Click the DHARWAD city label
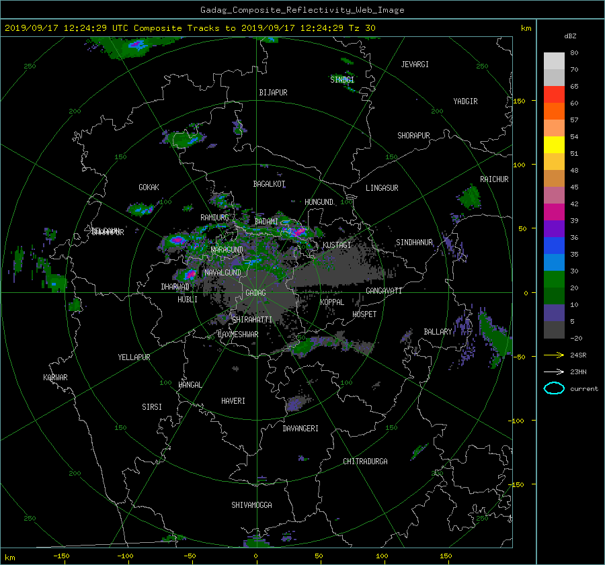Viewport: 605px width, 565px height. pyautogui.click(x=175, y=287)
